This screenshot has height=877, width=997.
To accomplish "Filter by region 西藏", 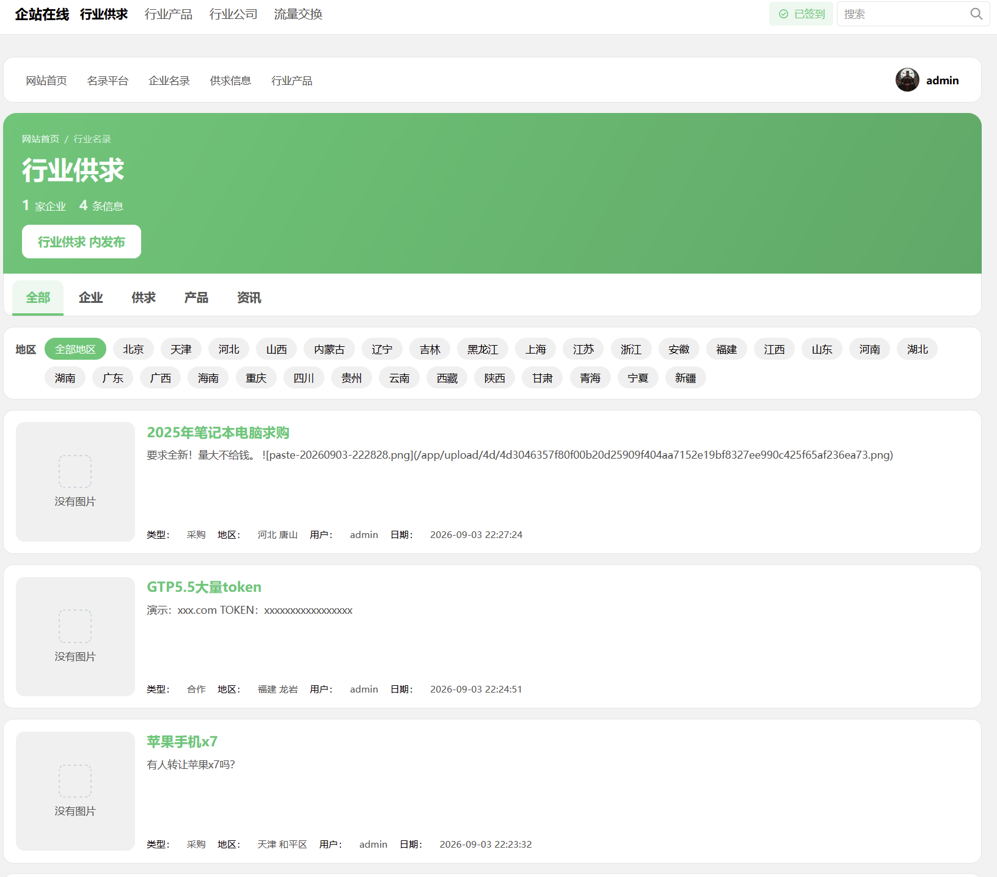I will (x=447, y=378).
